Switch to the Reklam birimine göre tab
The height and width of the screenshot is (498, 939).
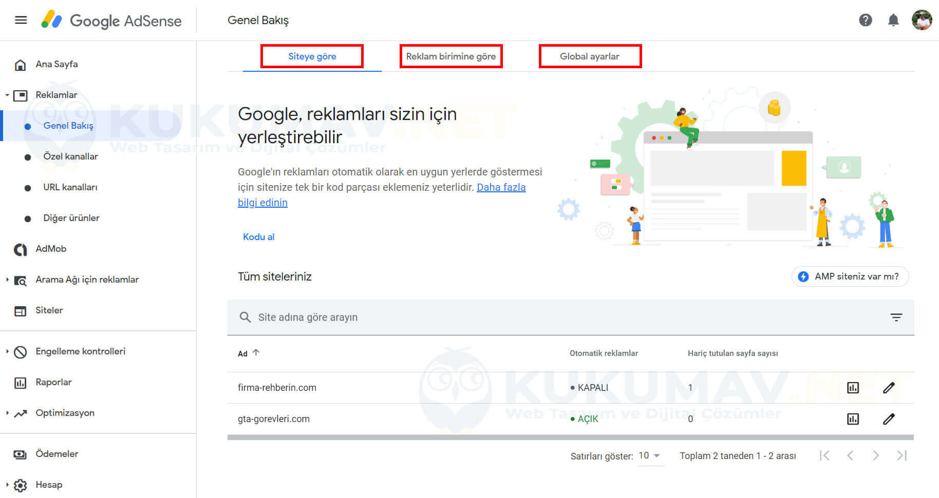451,56
